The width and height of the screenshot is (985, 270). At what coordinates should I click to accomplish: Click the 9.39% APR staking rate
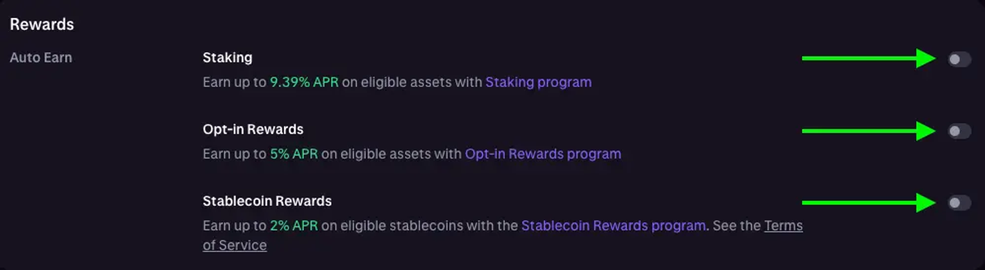point(304,82)
